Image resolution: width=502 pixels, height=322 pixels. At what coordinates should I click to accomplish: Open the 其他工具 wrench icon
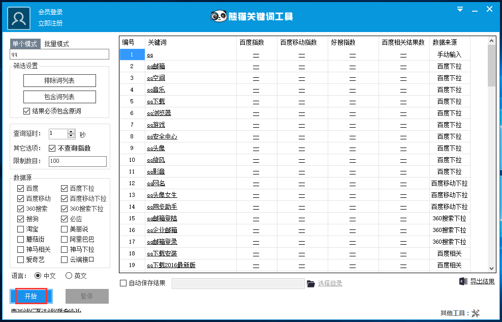pos(476,313)
